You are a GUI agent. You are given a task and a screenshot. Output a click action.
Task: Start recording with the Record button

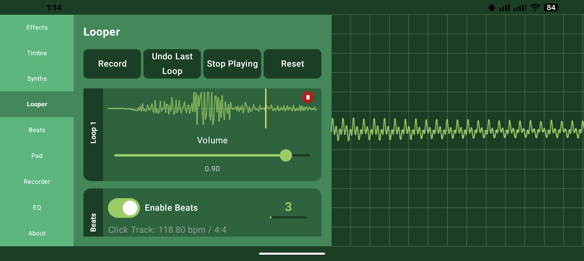(112, 64)
